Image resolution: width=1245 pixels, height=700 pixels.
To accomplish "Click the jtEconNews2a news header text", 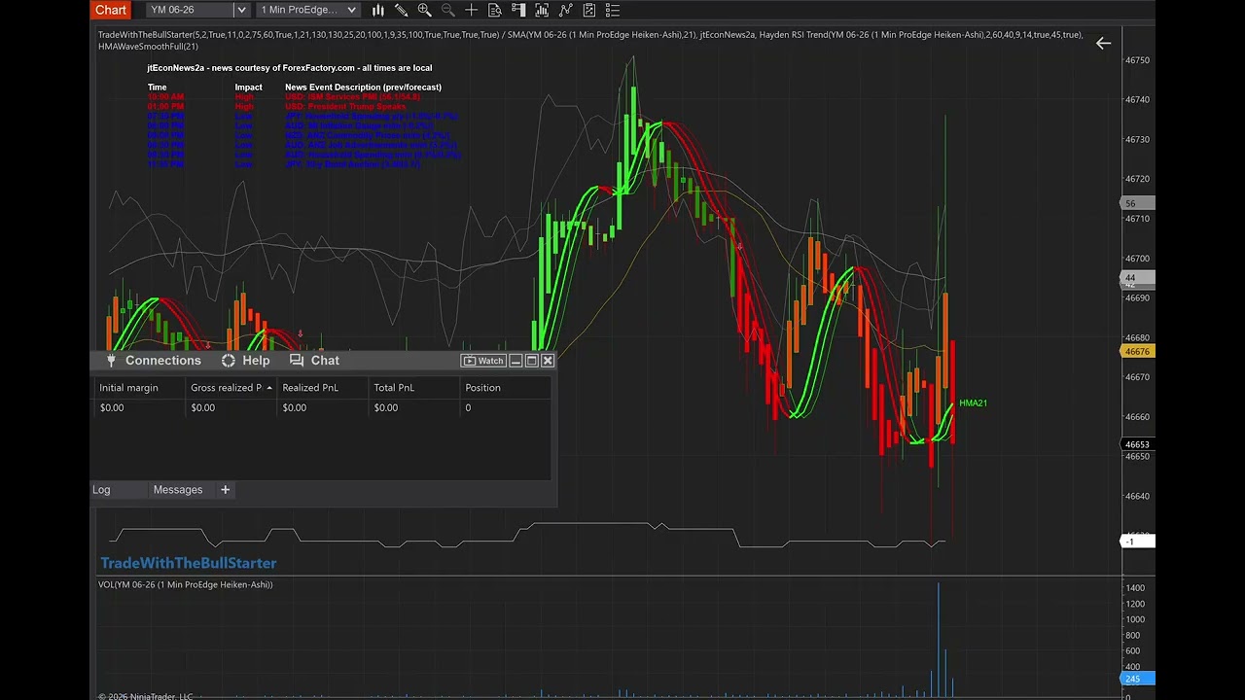I will 290,68.
